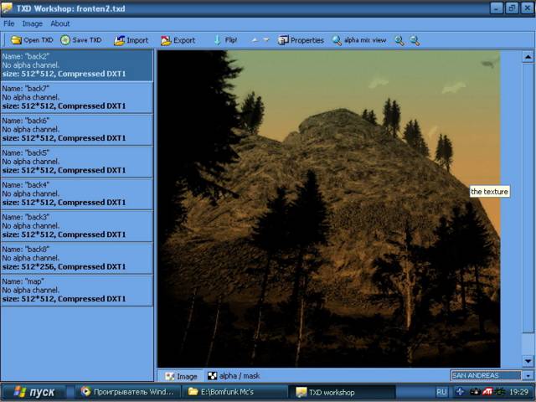Image resolution: width=536 pixels, height=402 pixels.
Task: Click the Open TXD toolbar button
Action: [32, 40]
